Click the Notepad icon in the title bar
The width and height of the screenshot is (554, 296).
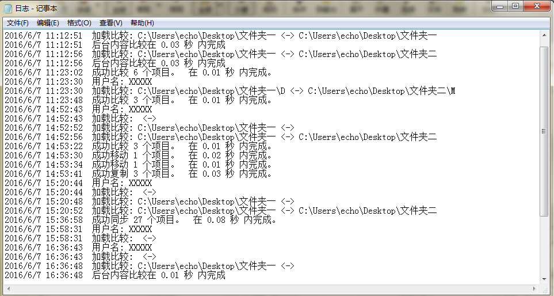[x=8, y=8]
